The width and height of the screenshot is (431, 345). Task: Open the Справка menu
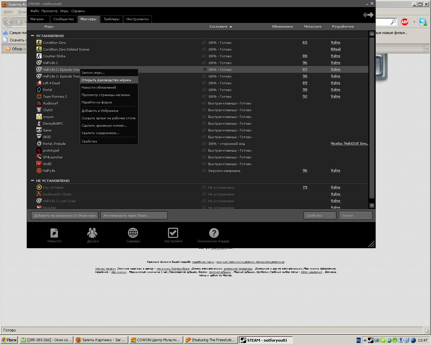click(78, 11)
